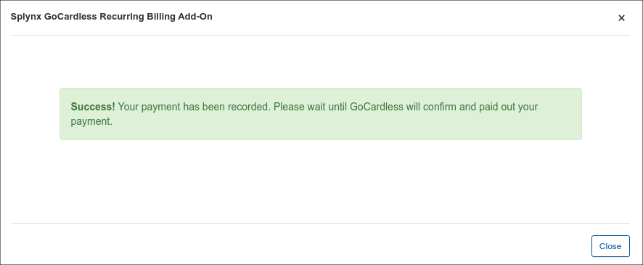Click 'Your payment has been recorded' text
The width and height of the screenshot is (643, 265).
pyautogui.click(x=193, y=107)
